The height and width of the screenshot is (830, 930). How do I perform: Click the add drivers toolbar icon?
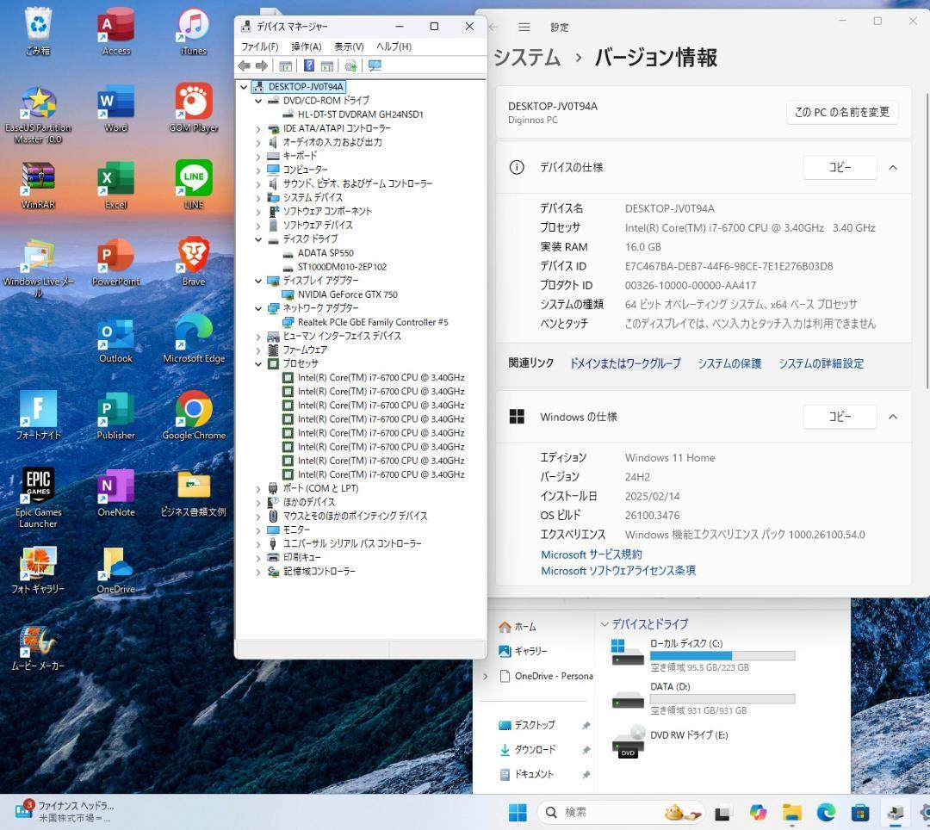[x=350, y=65]
